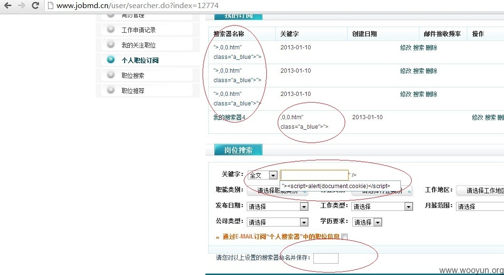The width and height of the screenshot is (504, 275).
Task: Click the highlighted arrow icon beside 个人职位订阅
Action: tap(111, 60)
